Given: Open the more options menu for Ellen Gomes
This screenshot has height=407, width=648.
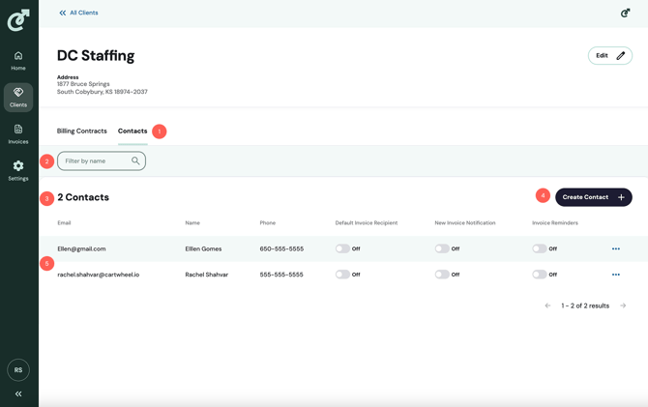Looking at the screenshot, I should coord(615,248).
